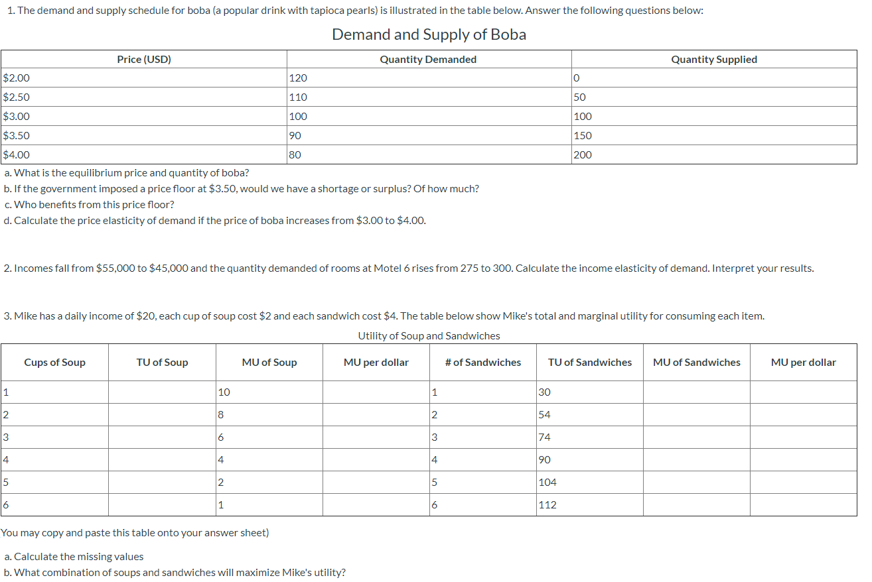
Task: Click the Motel 6 income elasticity question
Action: click(x=409, y=268)
